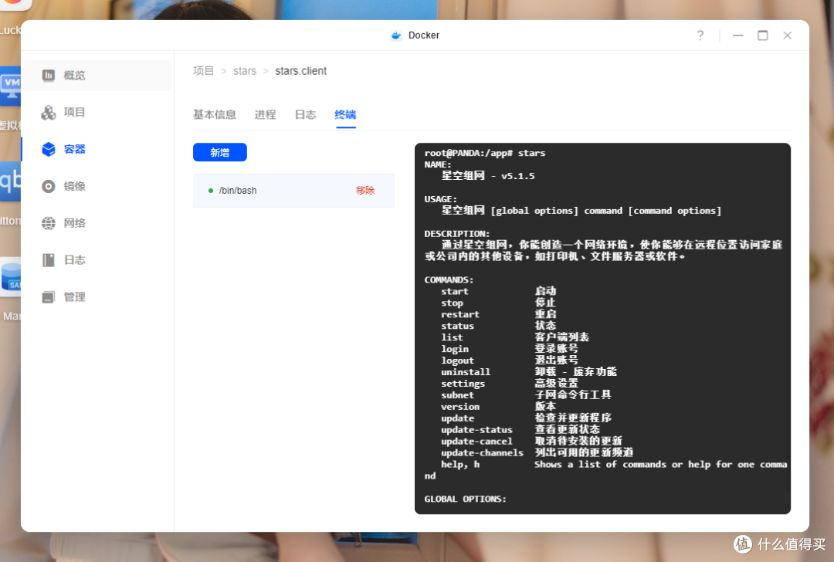Viewport: 834px width, 562px height.
Task: Click stars.client in the breadcrumb
Action: [301, 71]
